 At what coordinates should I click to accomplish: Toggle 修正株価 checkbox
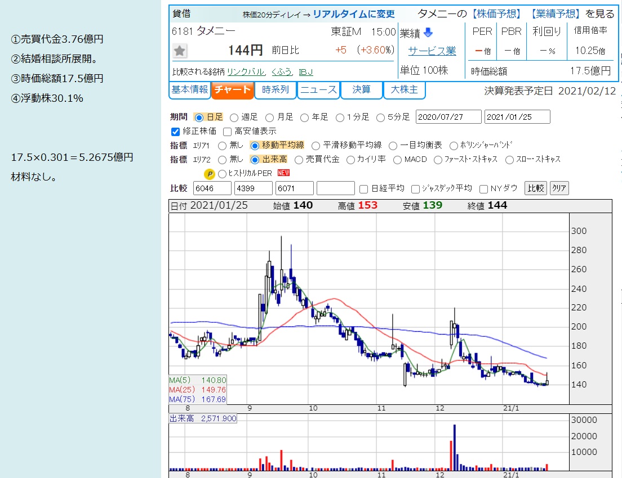[x=175, y=132]
